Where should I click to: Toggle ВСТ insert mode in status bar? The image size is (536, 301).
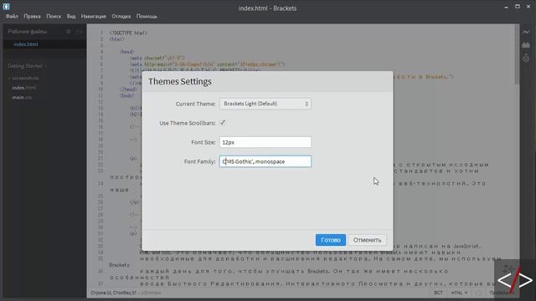point(438,293)
